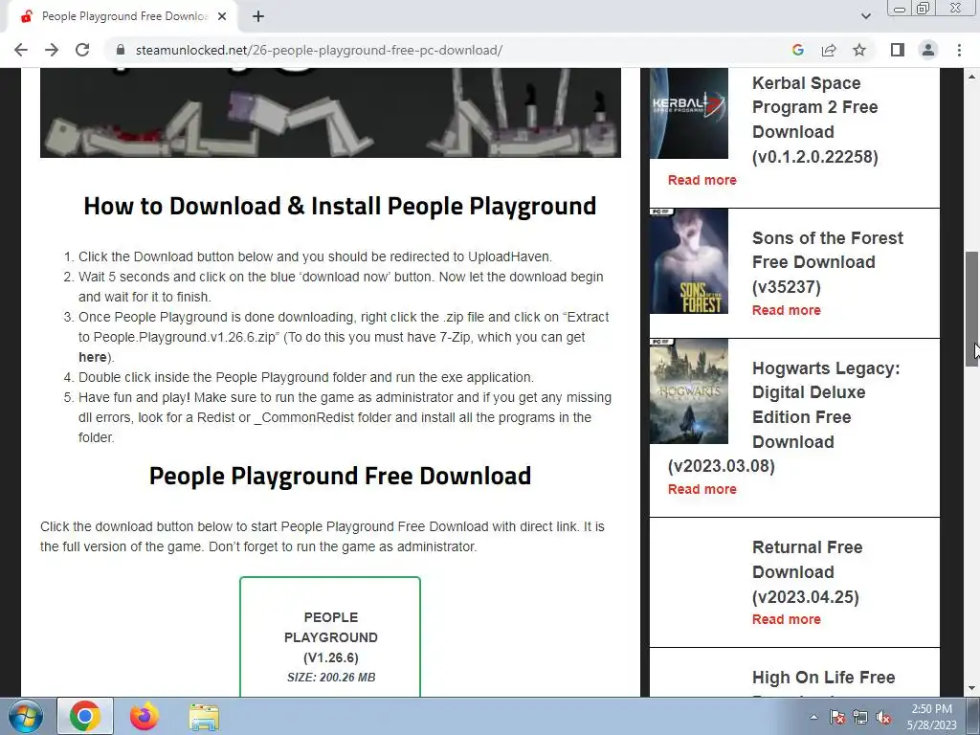The width and height of the screenshot is (980, 735).
Task: Open Chrome profile menu
Action: [928, 50]
